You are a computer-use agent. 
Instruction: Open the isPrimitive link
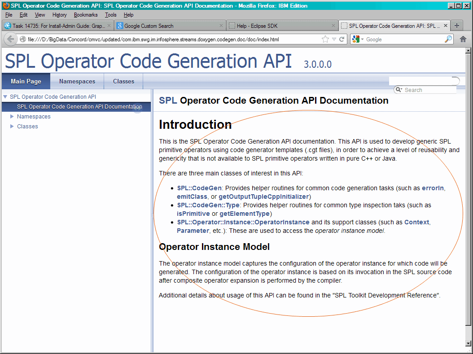coord(193,214)
